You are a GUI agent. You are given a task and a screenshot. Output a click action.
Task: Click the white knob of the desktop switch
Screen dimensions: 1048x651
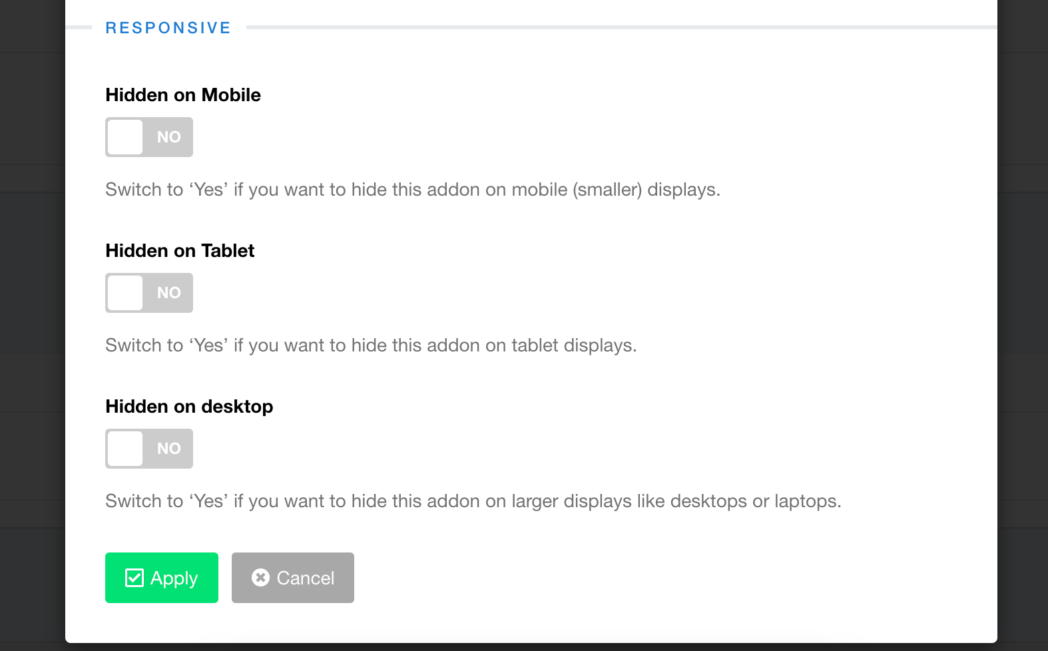pos(125,449)
